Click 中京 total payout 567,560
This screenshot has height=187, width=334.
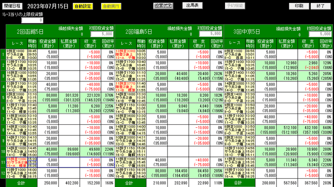click(287, 183)
